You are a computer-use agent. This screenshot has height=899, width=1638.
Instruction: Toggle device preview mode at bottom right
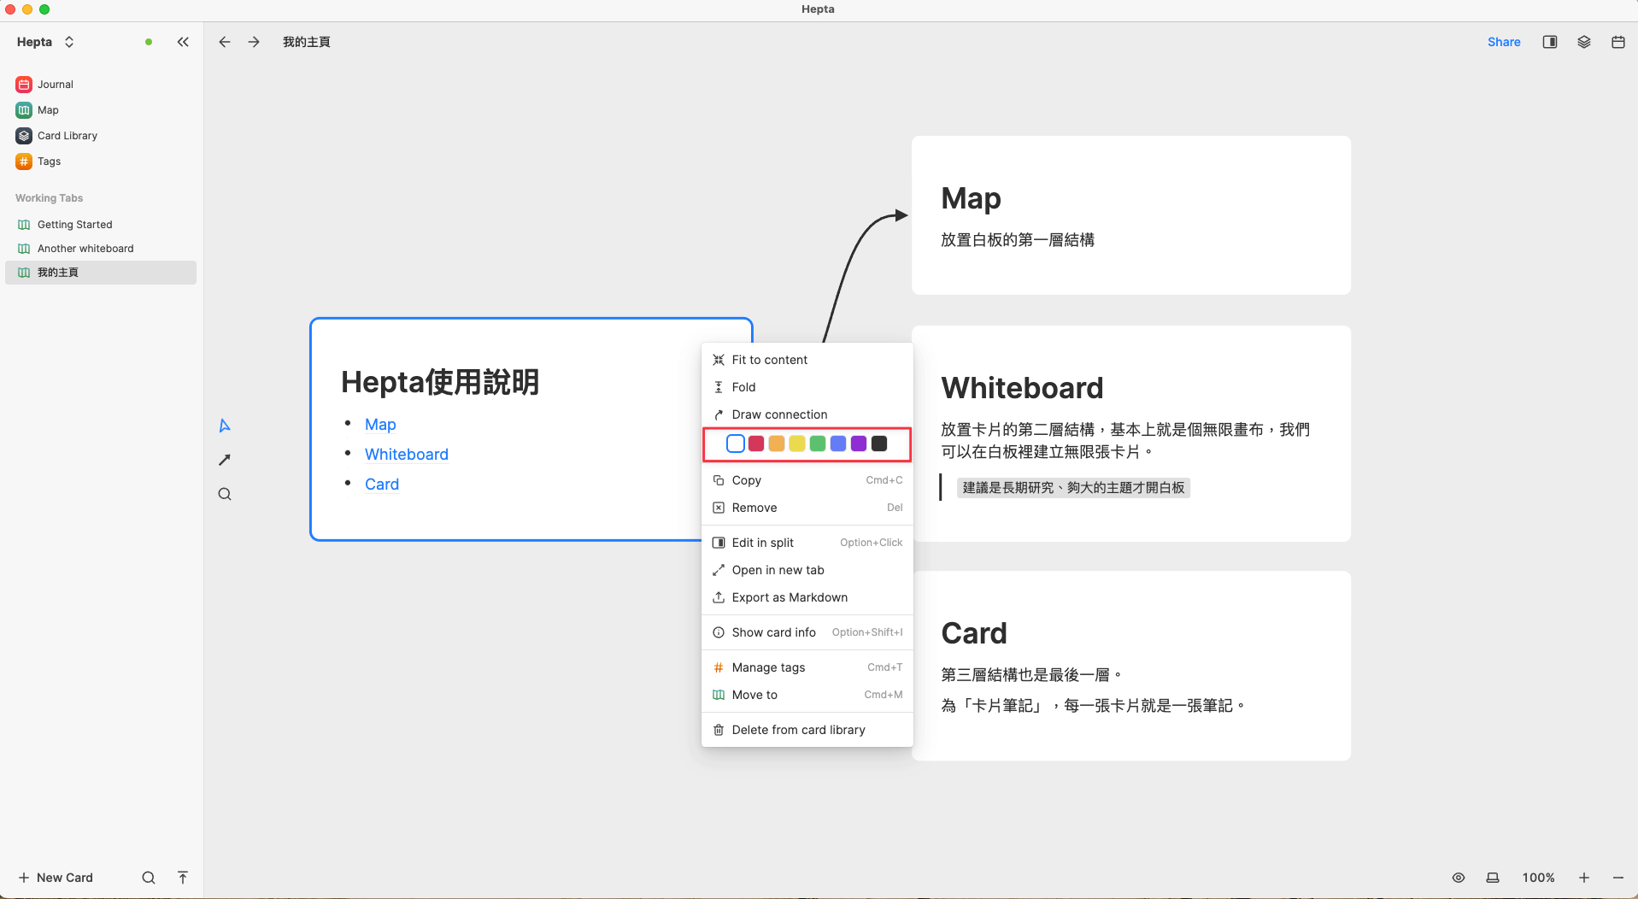1493,878
